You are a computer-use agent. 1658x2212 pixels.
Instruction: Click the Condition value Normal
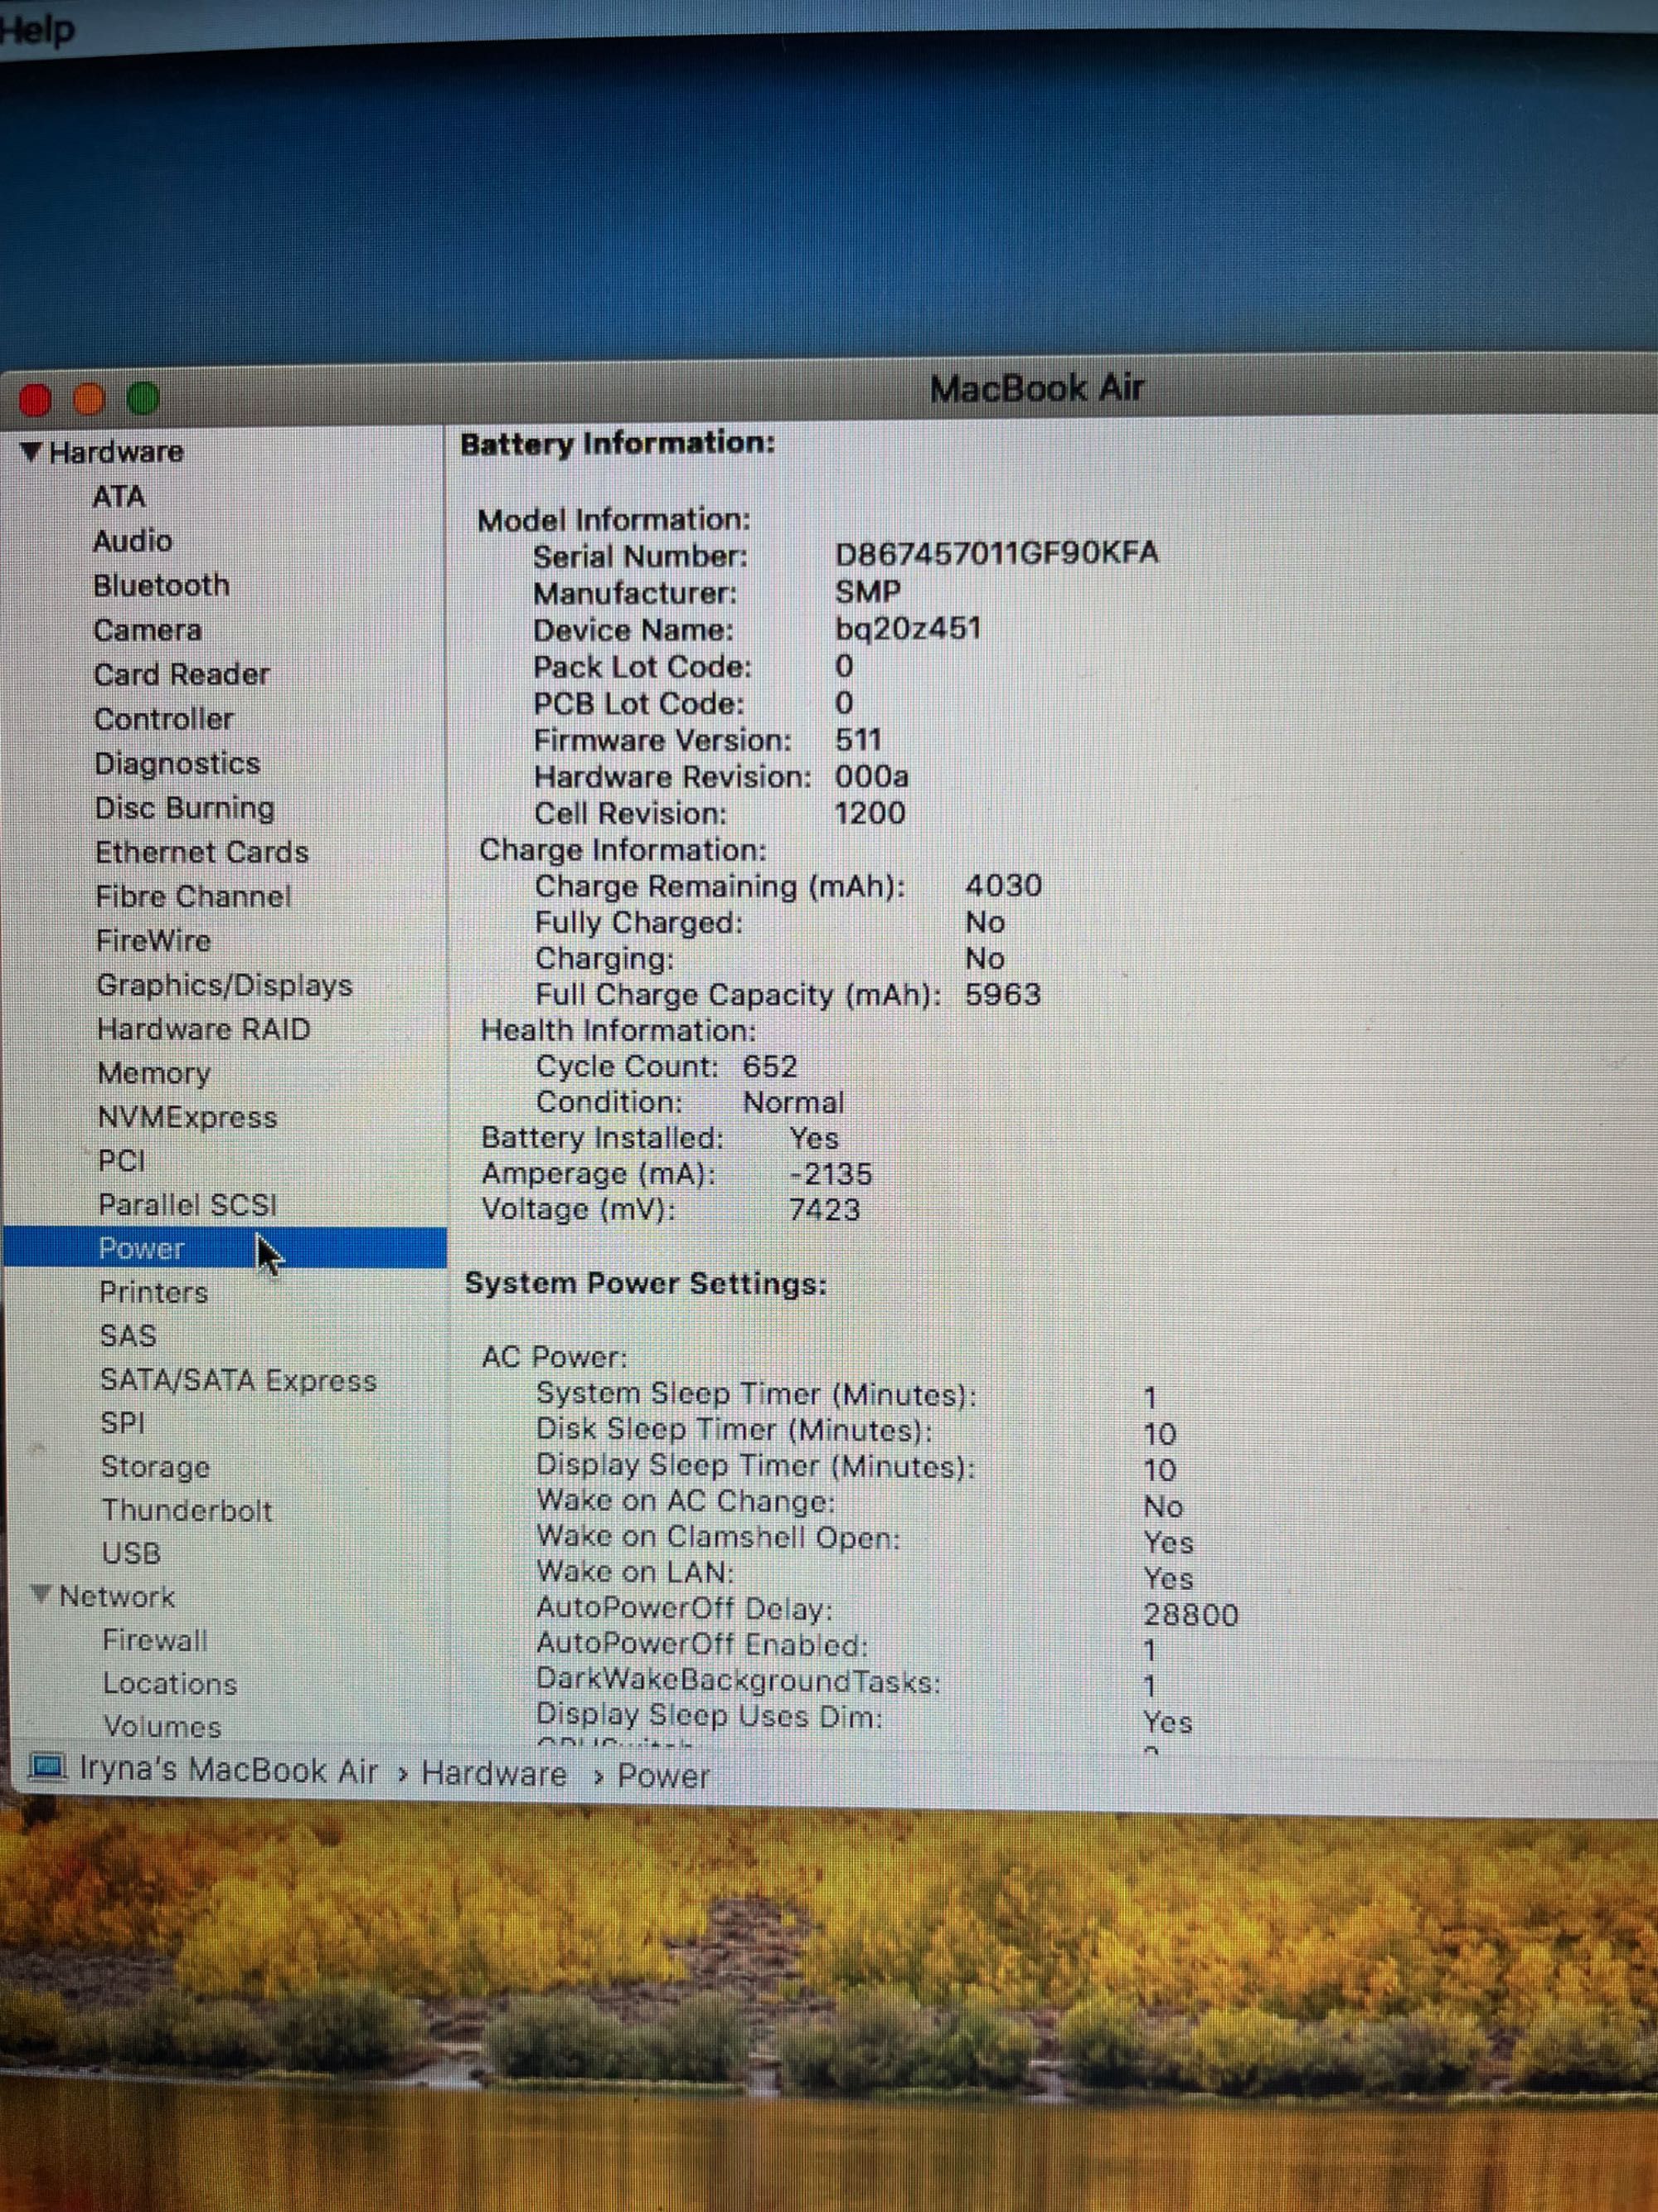[793, 1102]
